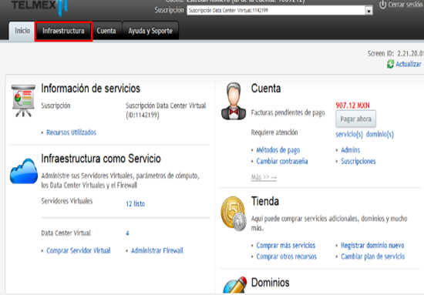
Task: Click the Más >> link
Action: pyautogui.click(x=264, y=177)
